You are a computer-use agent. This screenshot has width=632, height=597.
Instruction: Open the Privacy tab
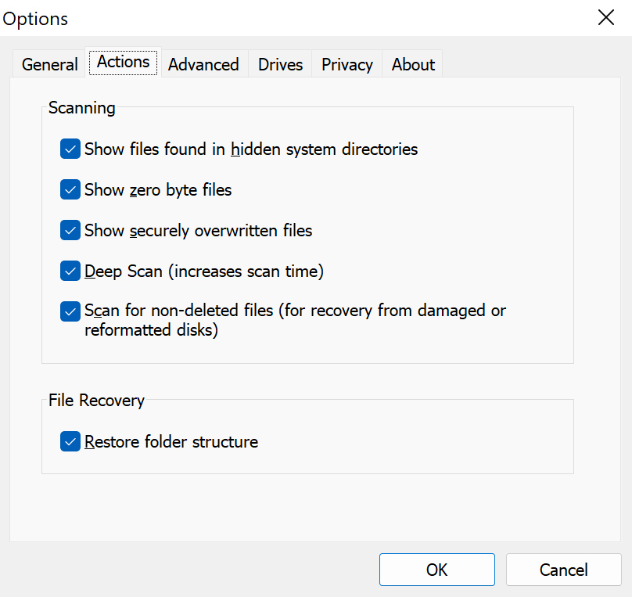click(347, 64)
